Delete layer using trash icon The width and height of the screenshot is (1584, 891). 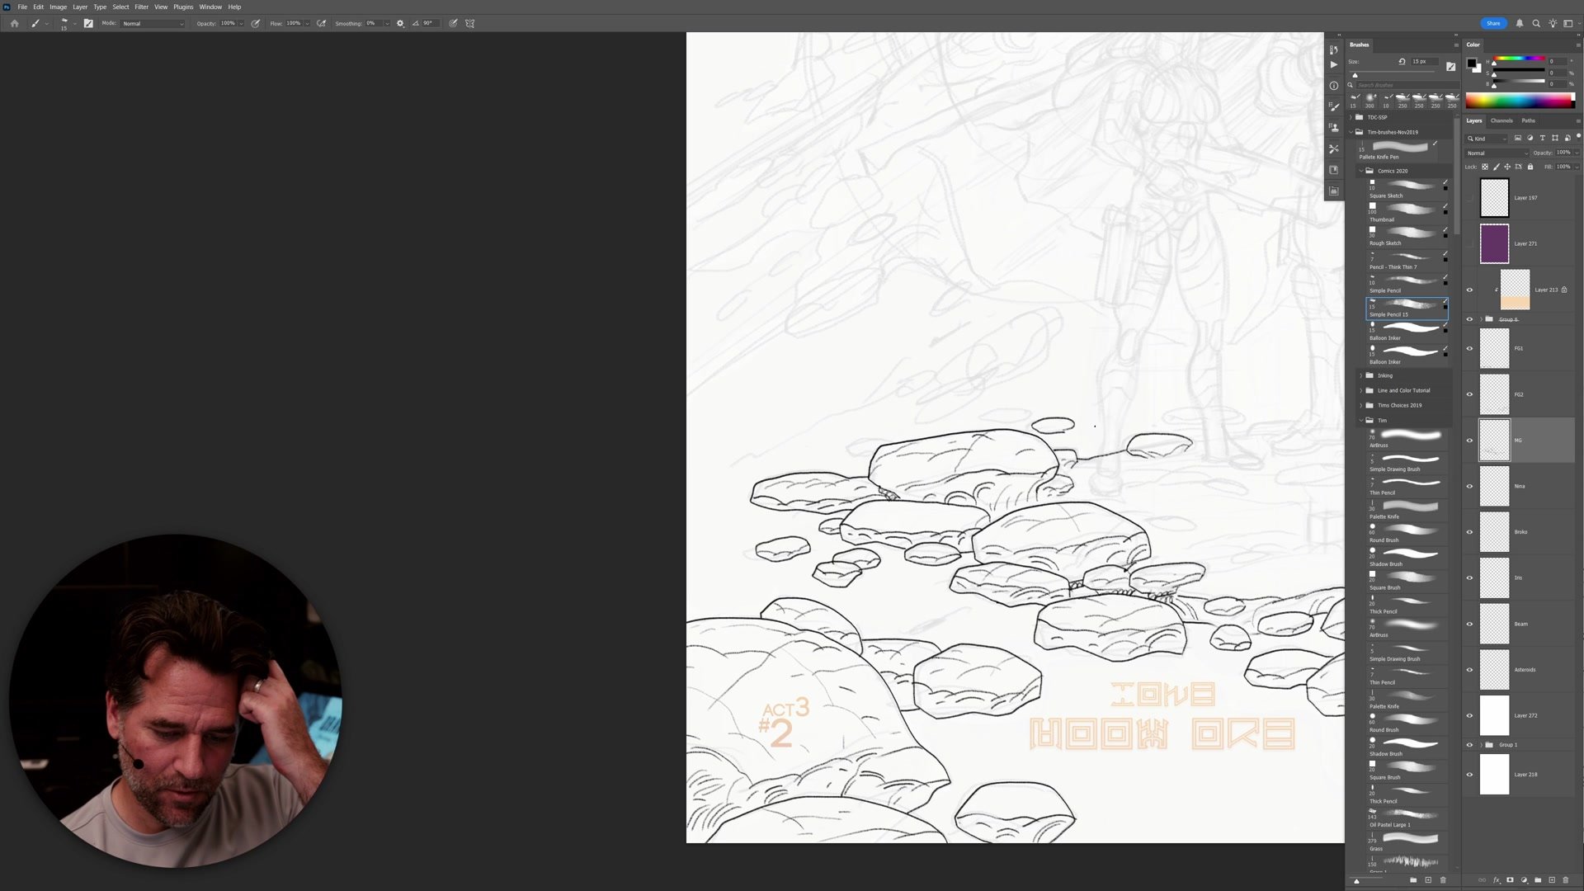pyautogui.click(x=1566, y=880)
